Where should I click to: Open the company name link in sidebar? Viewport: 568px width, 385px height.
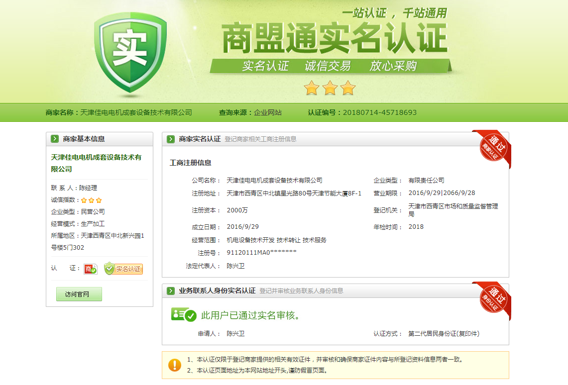pos(96,163)
